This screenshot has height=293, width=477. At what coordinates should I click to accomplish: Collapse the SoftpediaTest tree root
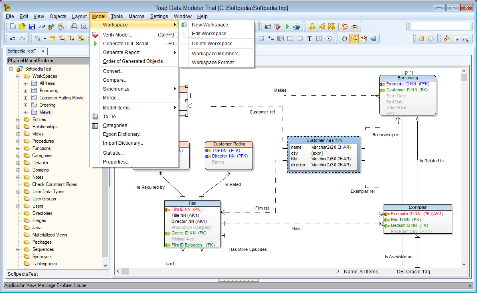(11, 69)
